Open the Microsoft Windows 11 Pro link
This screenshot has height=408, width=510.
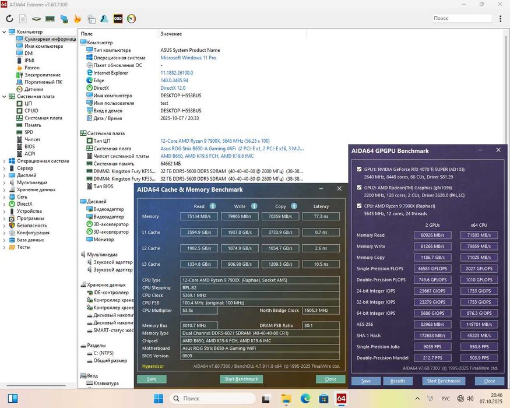(x=188, y=58)
